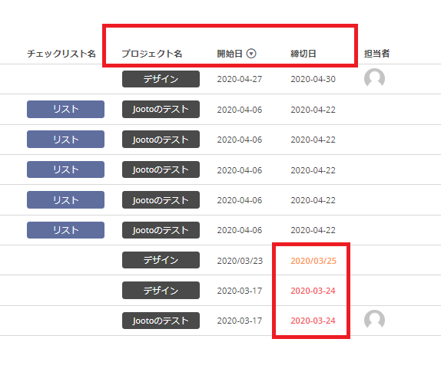Click the assignee avatar in the last row

point(374,320)
